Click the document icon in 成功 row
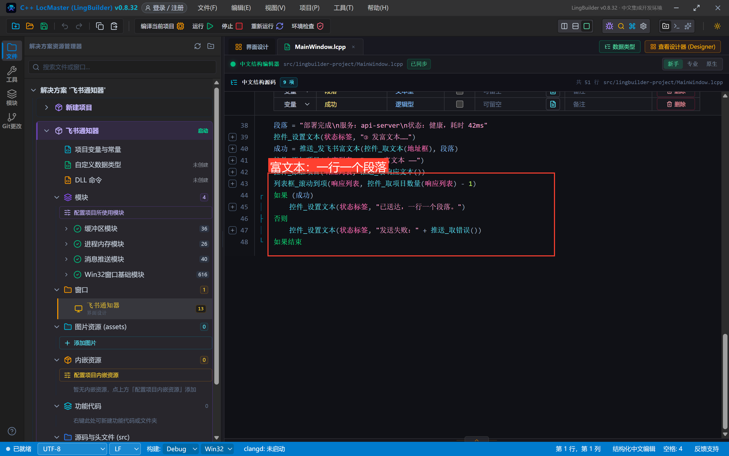 (553, 104)
